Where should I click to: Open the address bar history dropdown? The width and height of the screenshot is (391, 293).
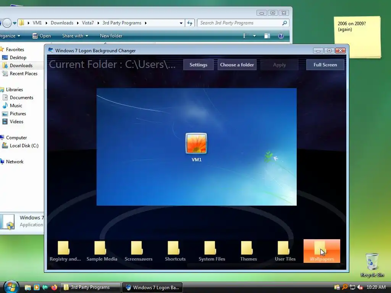tap(181, 23)
